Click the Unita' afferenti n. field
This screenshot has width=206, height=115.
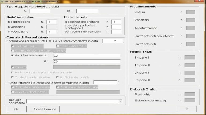tap(191, 44)
